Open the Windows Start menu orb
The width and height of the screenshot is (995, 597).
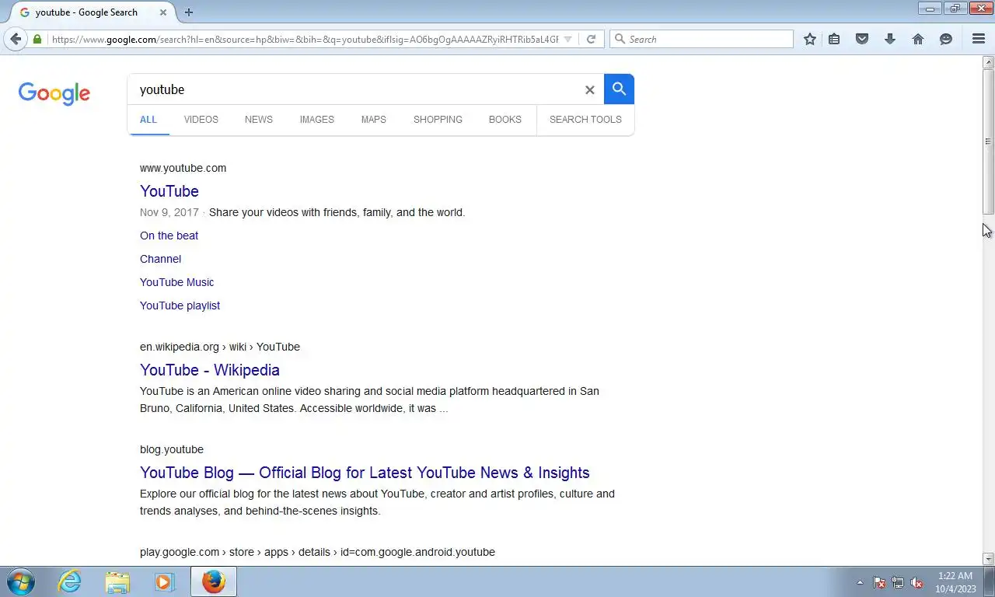coord(20,581)
